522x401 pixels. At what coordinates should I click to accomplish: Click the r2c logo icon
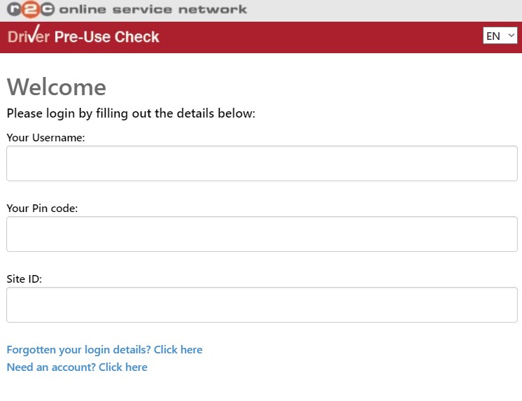tap(30, 10)
